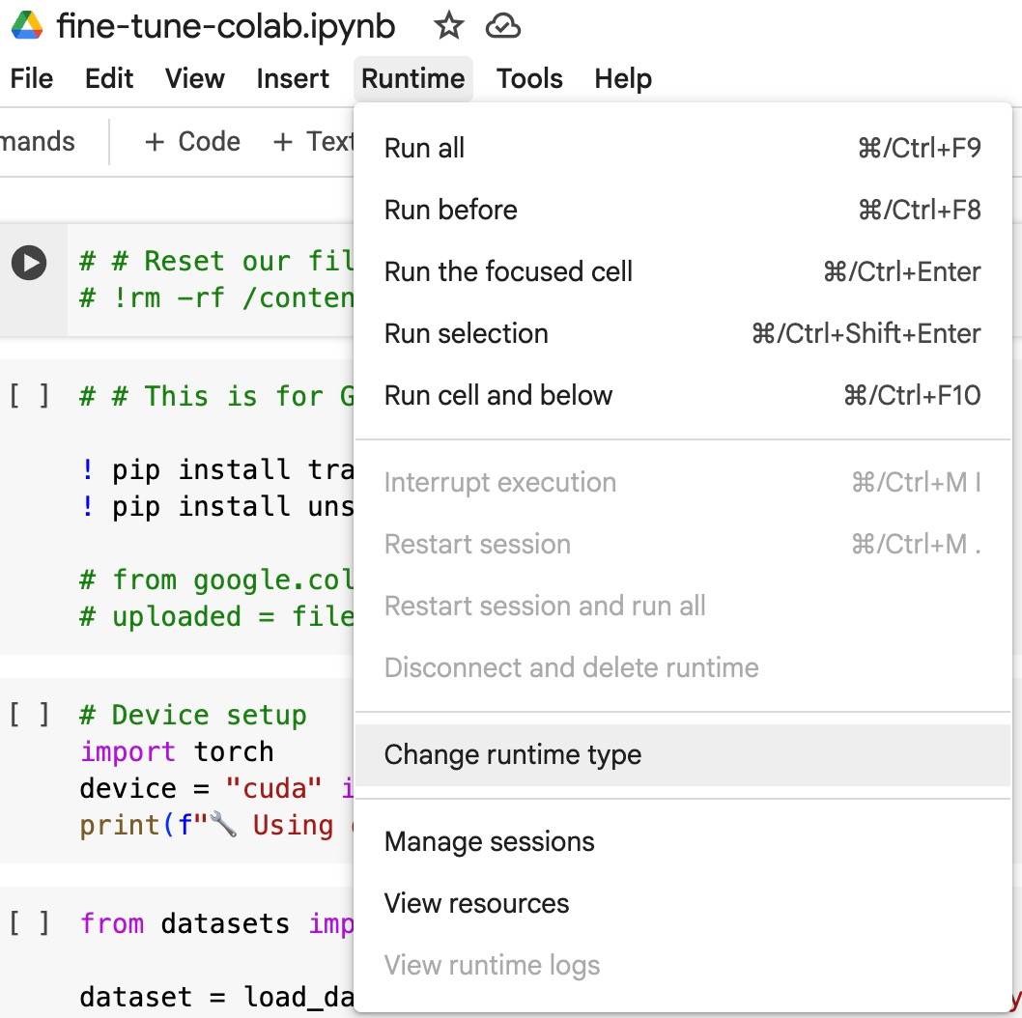
Task: Open the Tools menu
Action: click(529, 78)
